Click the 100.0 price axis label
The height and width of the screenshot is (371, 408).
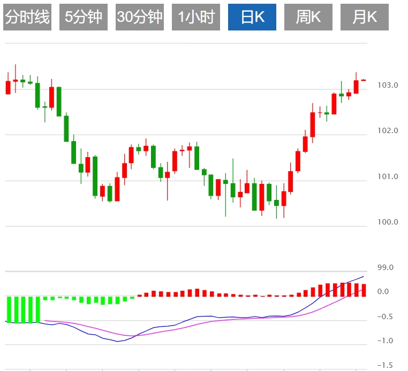tap(387, 222)
